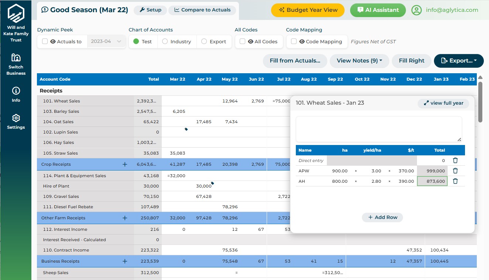Viewport: 489px width, 280px height.
Task: Add a subcode via plus icon on Business Receipts
Action: pos(125,261)
